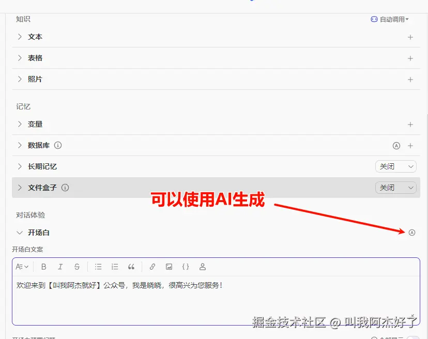This screenshot has width=428, height=339.
Task: Insert a bulleted list
Action: coord(98,267)
